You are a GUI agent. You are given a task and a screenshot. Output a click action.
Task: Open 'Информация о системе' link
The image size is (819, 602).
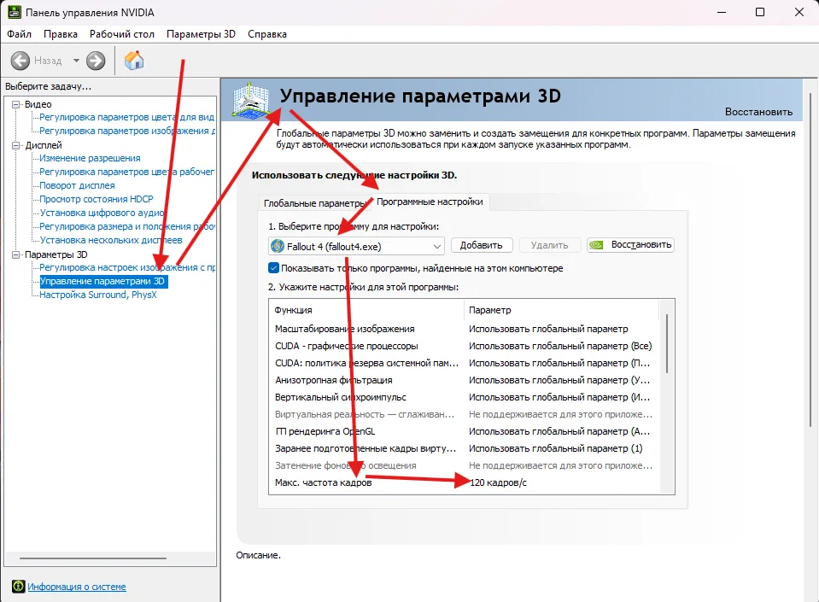click(x=77, y=587)
